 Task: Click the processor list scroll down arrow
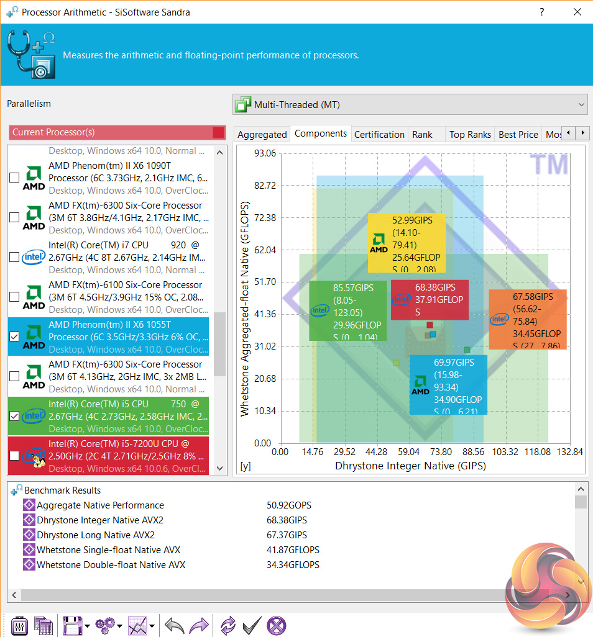click(x=219, y=468)
